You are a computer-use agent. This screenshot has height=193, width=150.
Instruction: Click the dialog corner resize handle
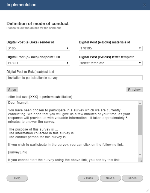pos(148,191)
